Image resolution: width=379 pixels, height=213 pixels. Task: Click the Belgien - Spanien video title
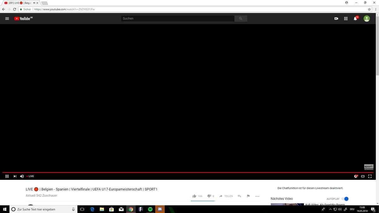pos(92,189)
